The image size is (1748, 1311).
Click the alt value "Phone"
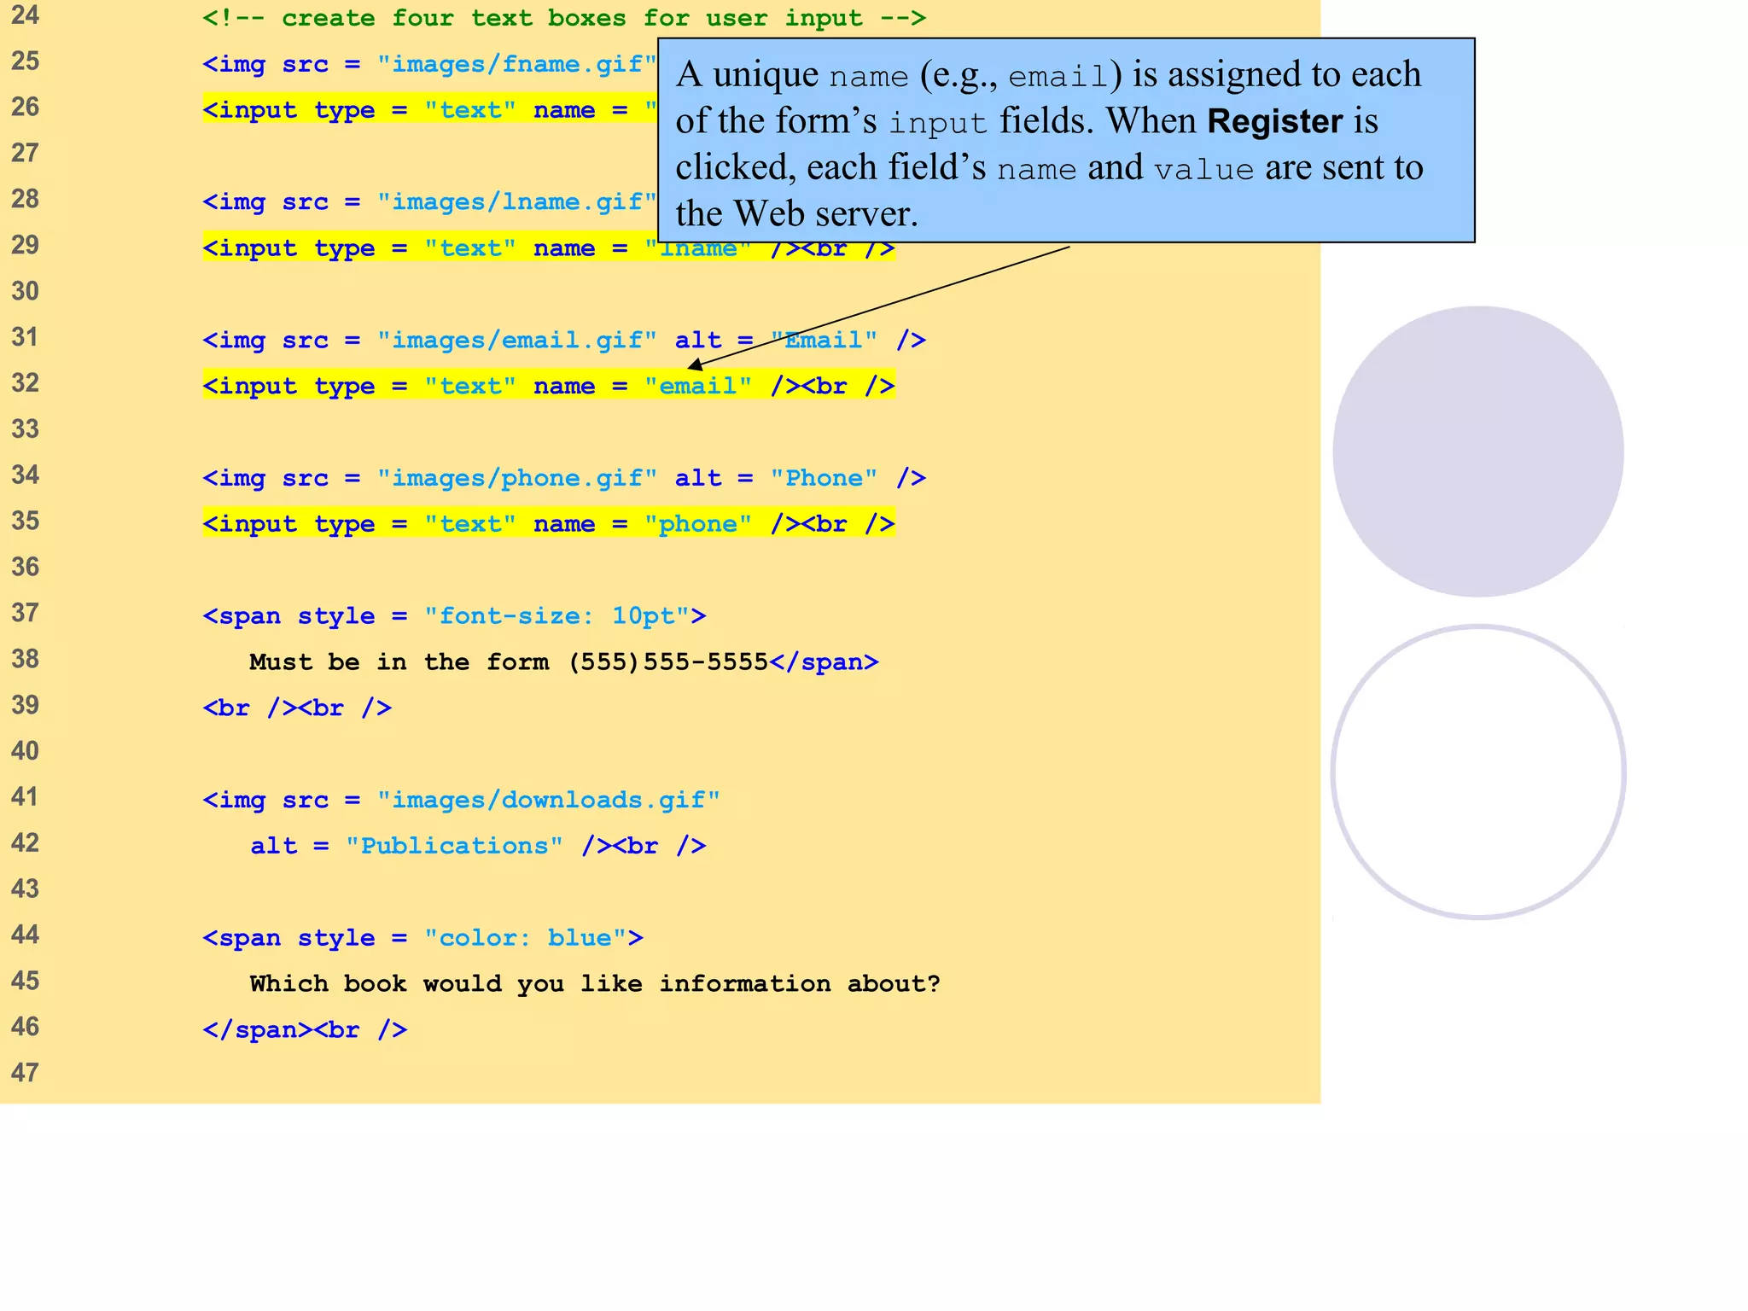(x=824, y=478)
